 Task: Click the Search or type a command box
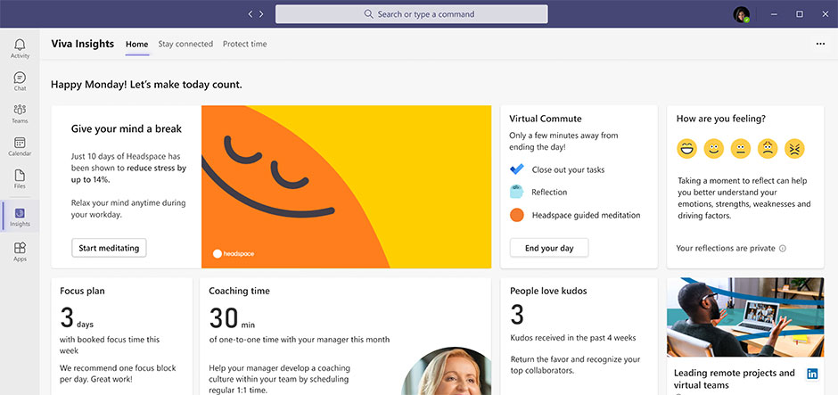tap(411, 14)
